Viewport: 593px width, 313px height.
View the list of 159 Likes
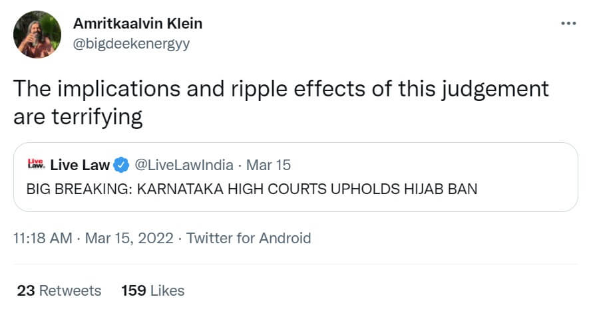[x=152, y=290]
